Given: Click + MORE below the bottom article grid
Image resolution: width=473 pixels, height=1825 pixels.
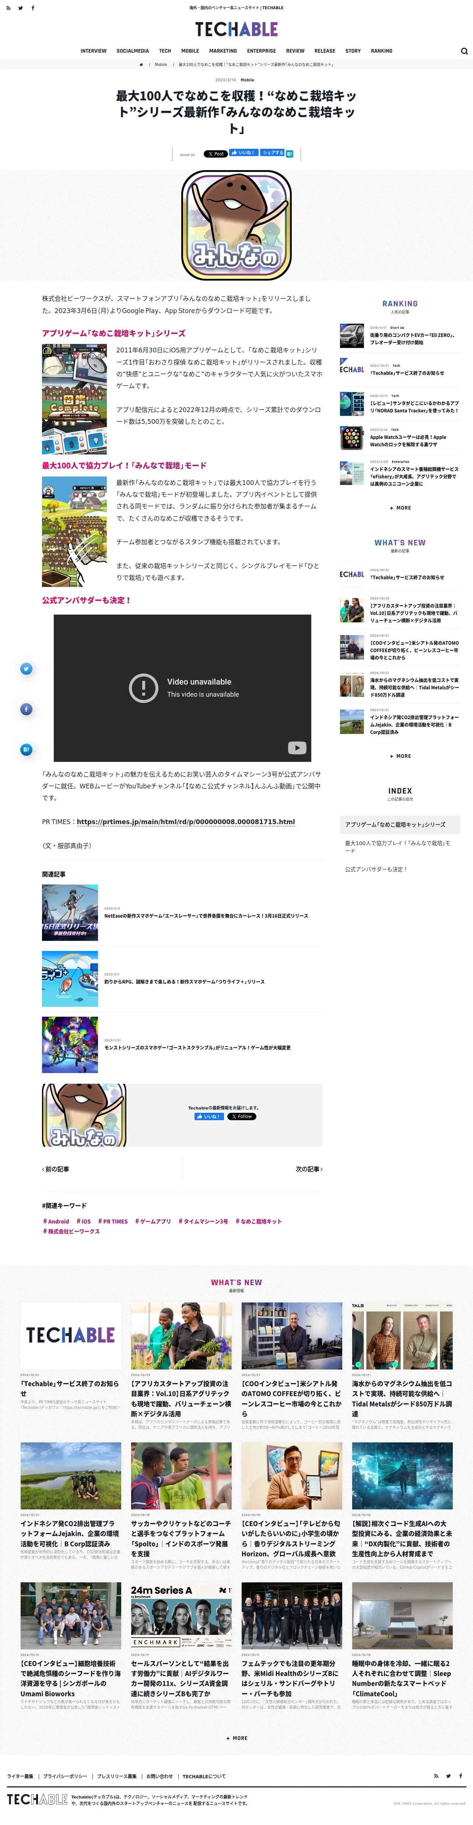Looking at the screenshot, I should [x=236, y=1738].
